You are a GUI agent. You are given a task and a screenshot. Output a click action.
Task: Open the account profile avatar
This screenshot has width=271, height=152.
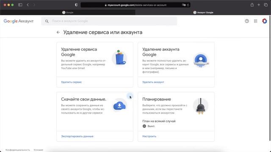click(x=264, y=21)
